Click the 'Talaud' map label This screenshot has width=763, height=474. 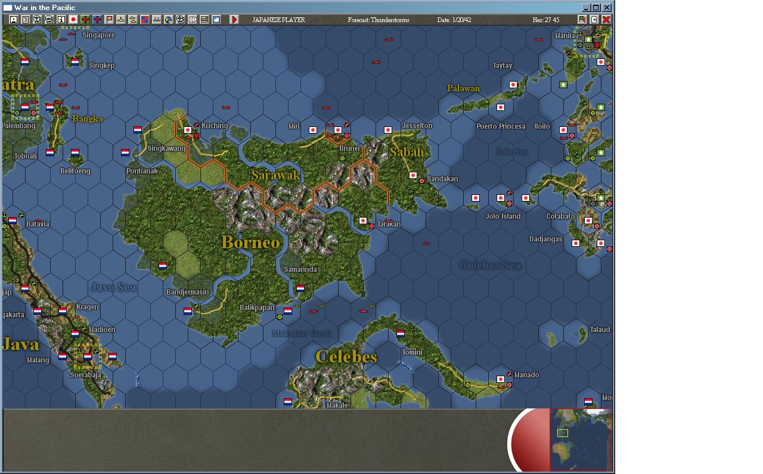point(600,330)
